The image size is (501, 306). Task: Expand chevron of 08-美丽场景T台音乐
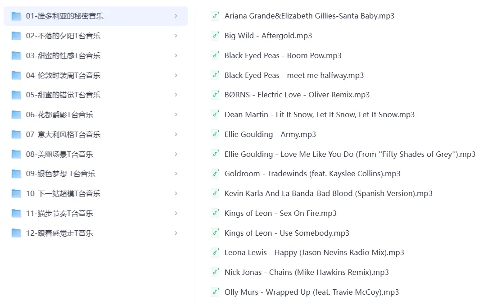pyautogui.click(x=176, y=154)
